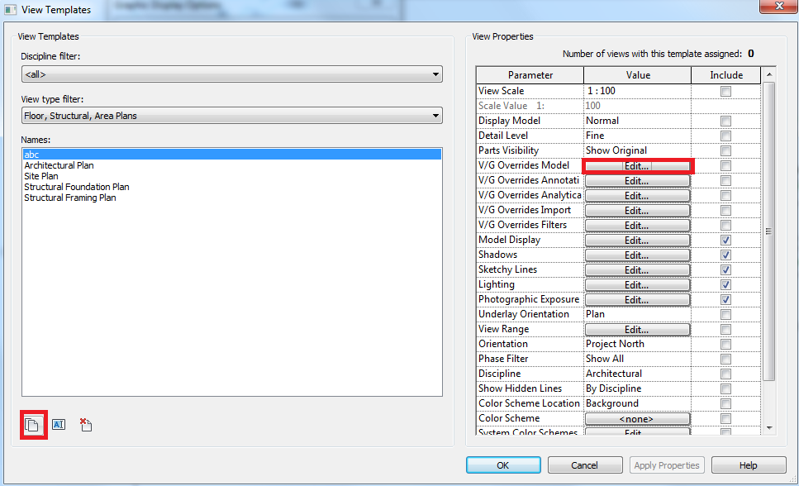Click Phase Filter value Show All
This screenshot has height=486, width=799.
[604, 359]
